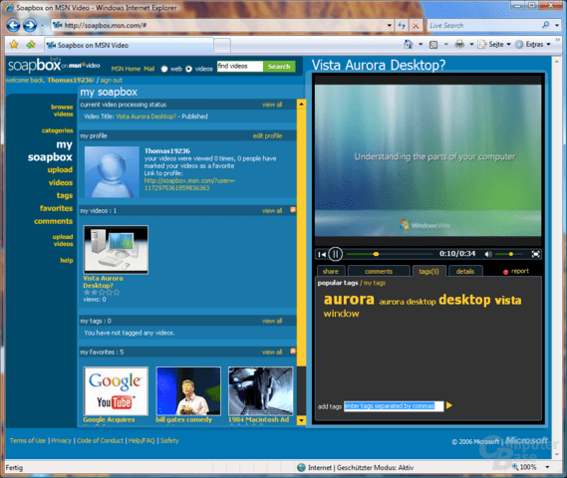Report the video with the report link
The width and height of the screenshot is (567, 478).
pyautogui.click(x=516, y=271)
